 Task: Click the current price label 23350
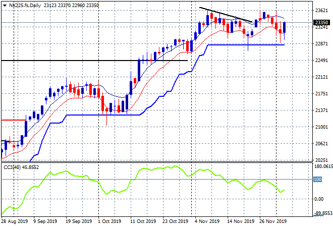coord(322,23)
